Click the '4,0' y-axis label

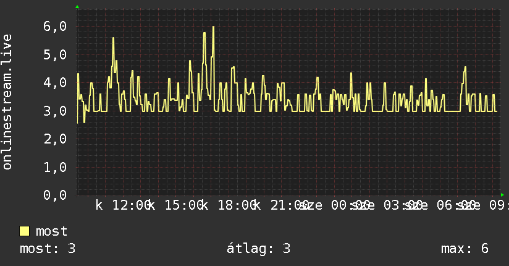point(55,83)
